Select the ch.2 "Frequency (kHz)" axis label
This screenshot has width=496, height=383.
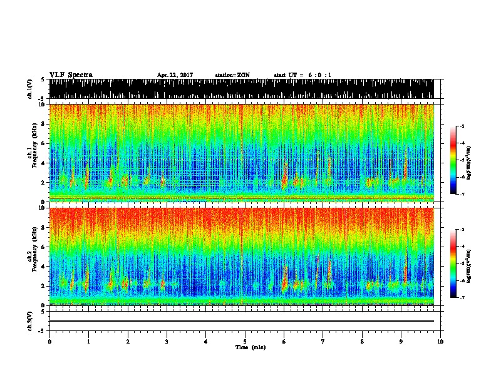pyautogui.click(x=34, y=249)
